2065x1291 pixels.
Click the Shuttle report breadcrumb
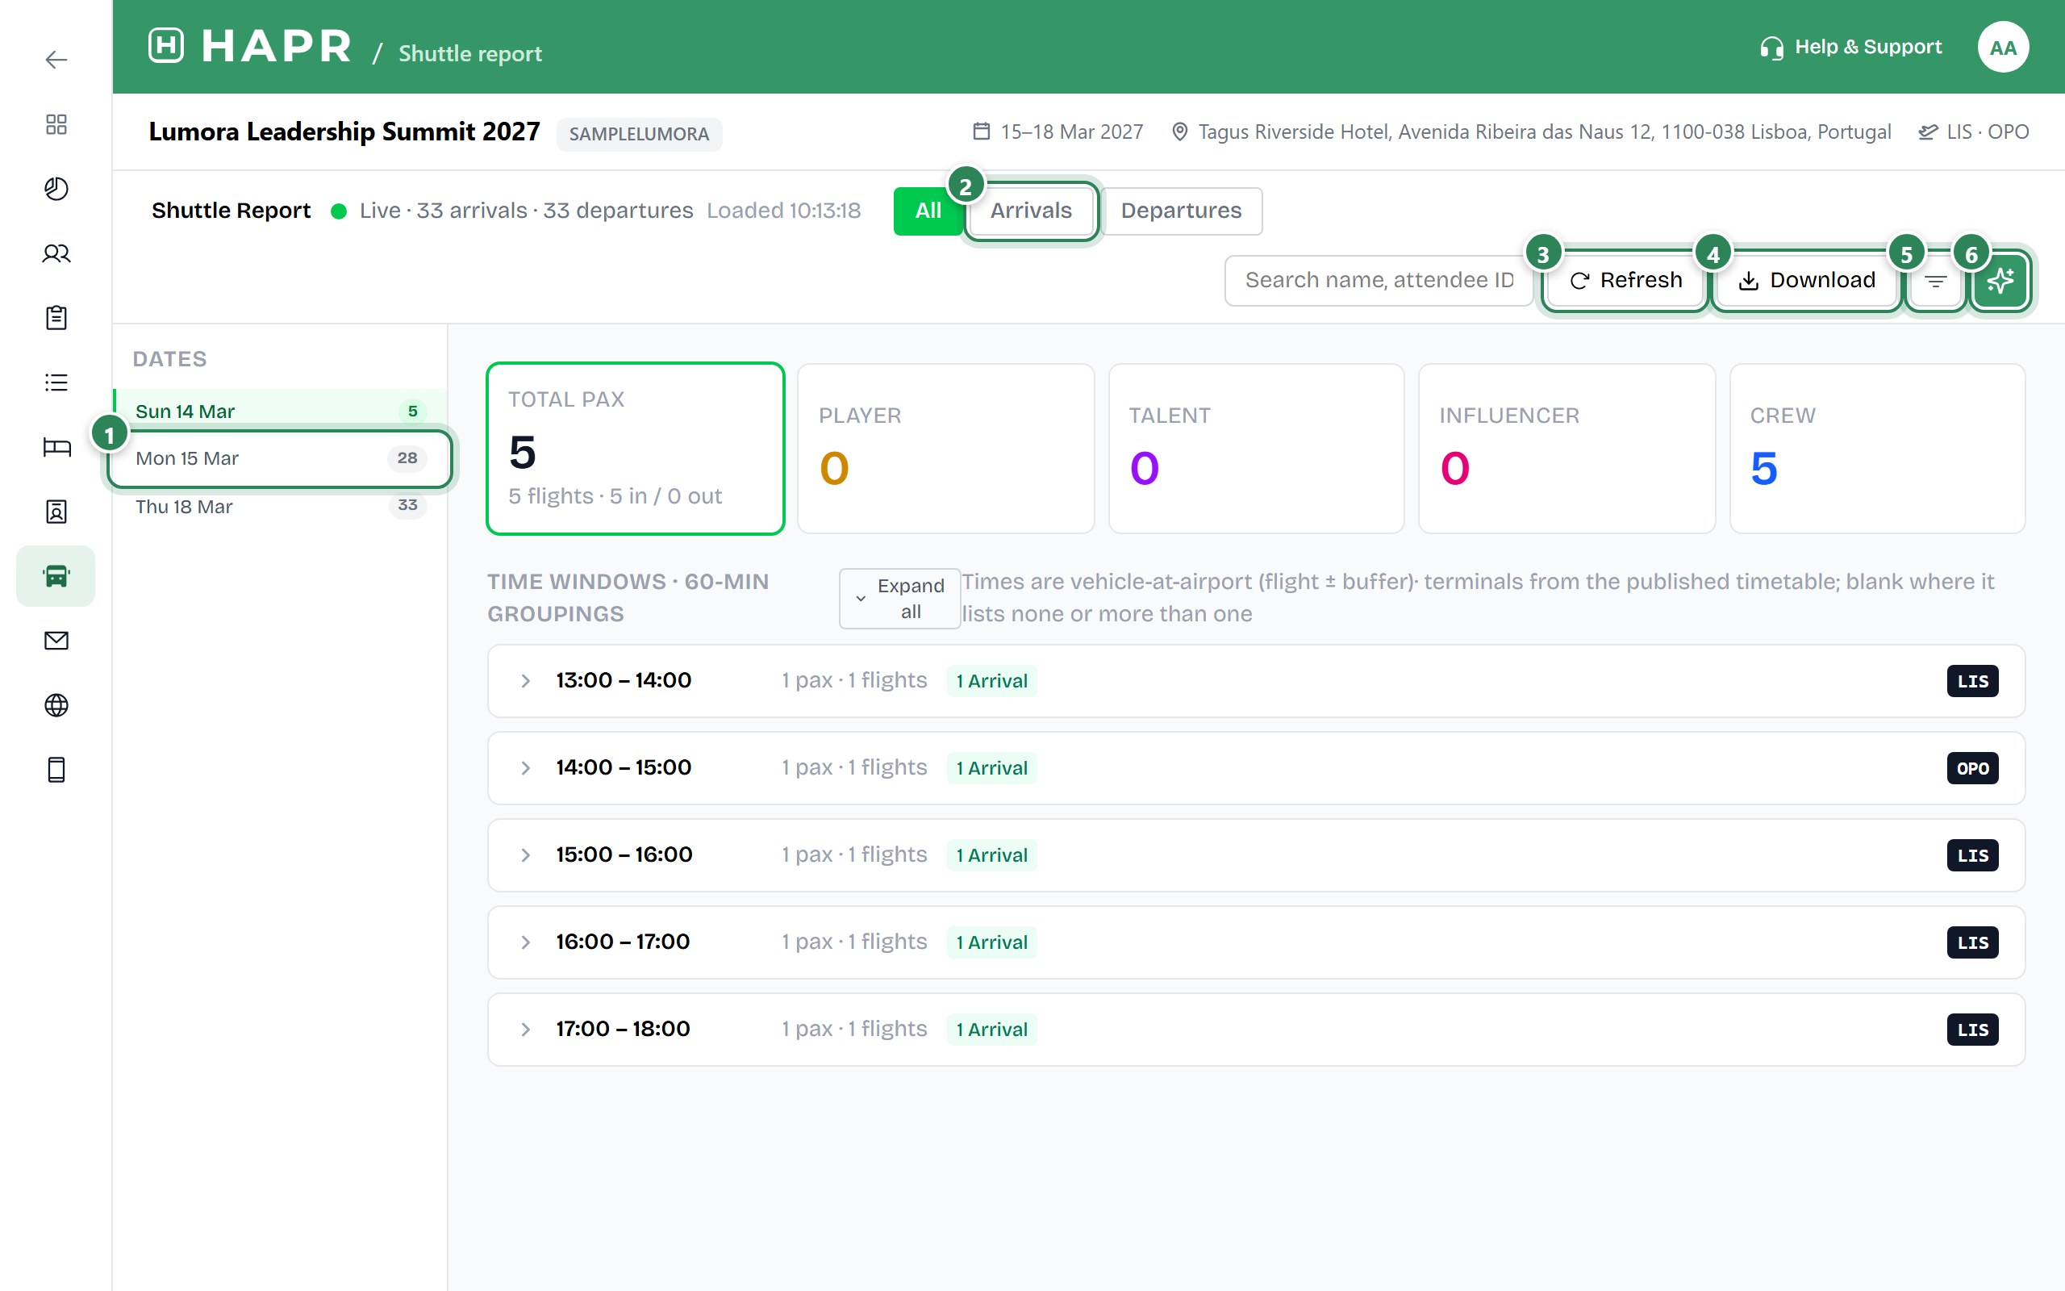470,54
